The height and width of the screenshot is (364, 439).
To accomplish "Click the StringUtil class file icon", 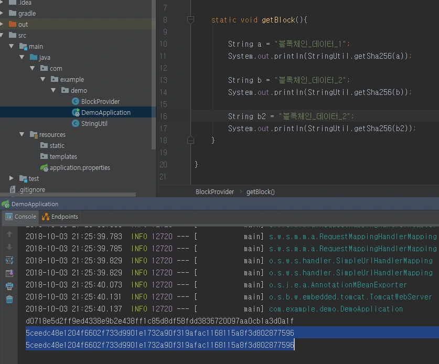I will (76, 123).
